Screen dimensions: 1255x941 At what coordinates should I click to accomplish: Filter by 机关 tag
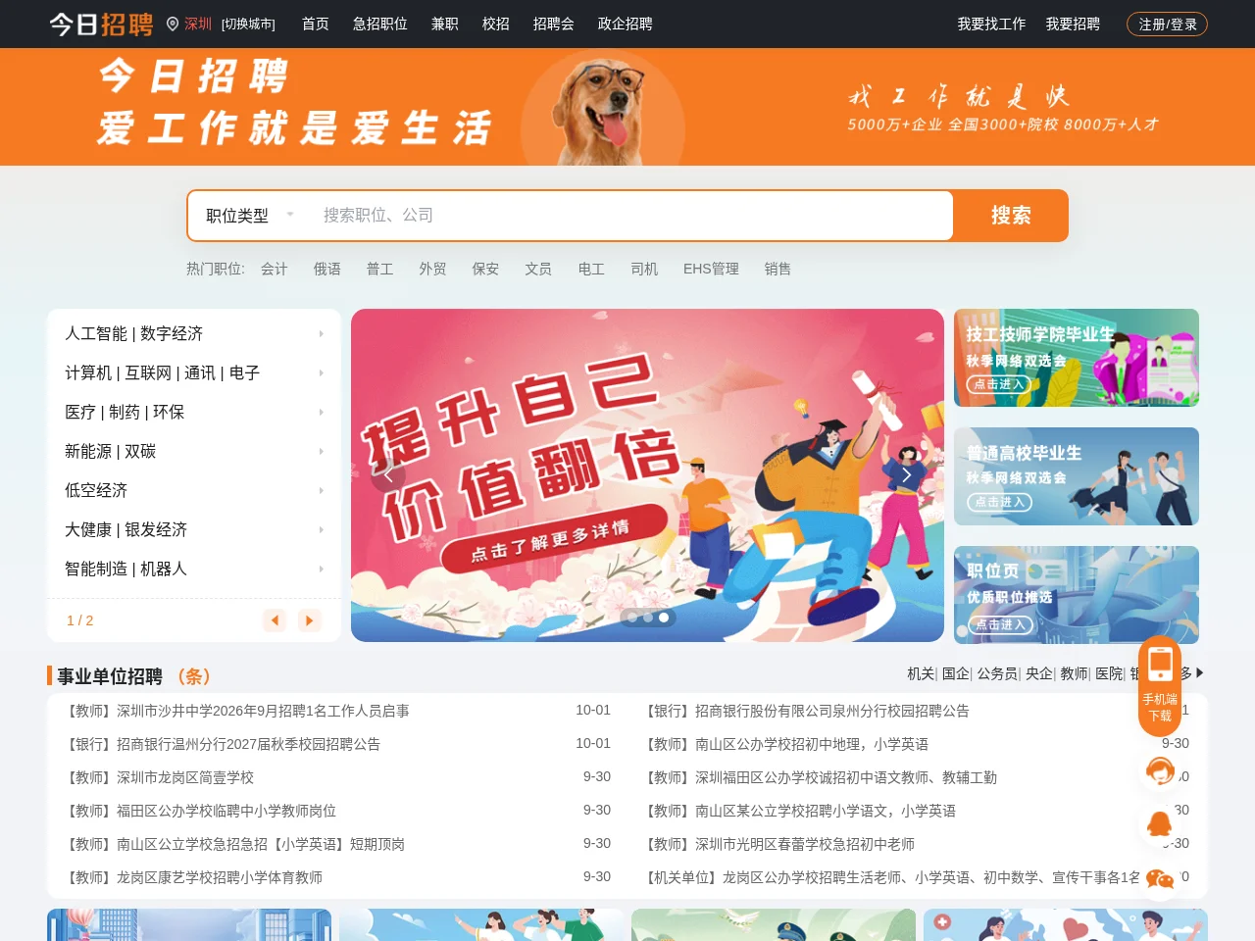tap(921, 673)
